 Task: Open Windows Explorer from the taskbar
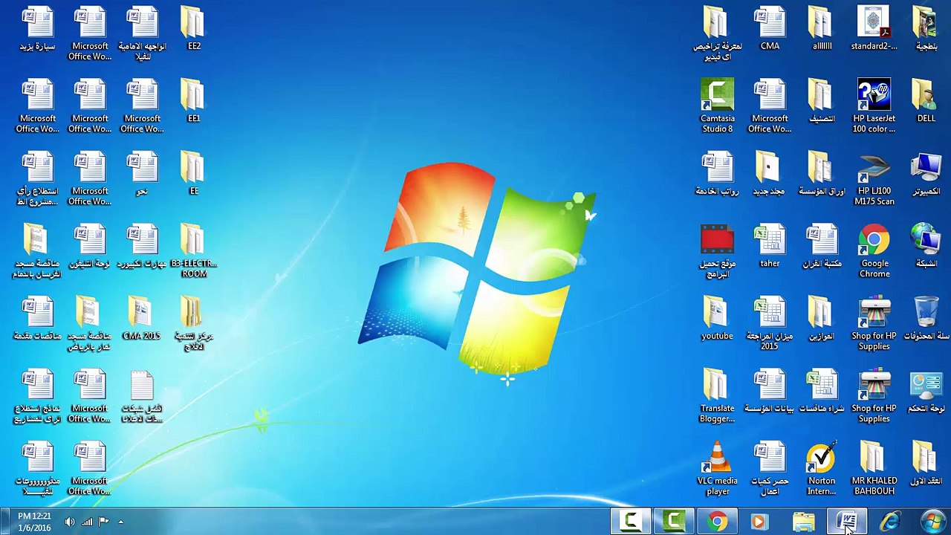tap(804, 522)
